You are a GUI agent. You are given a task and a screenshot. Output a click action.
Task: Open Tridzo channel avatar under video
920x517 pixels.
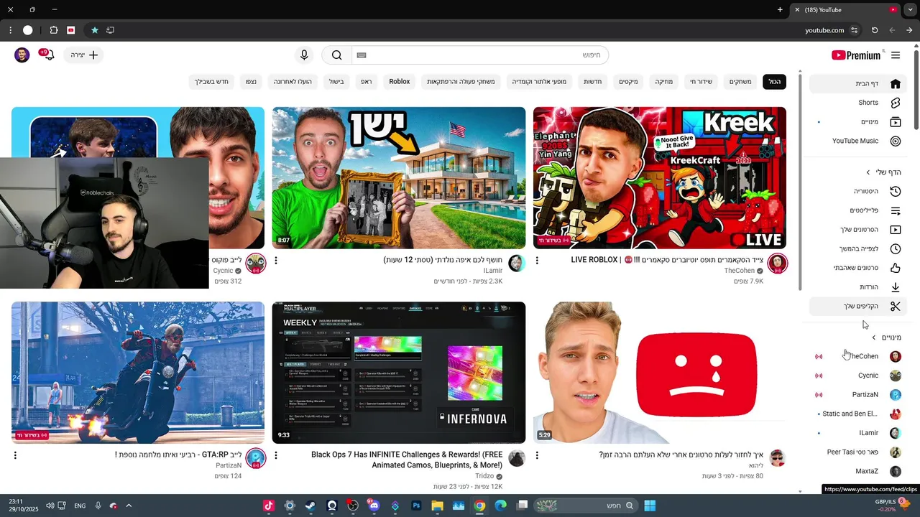(517, 458)
